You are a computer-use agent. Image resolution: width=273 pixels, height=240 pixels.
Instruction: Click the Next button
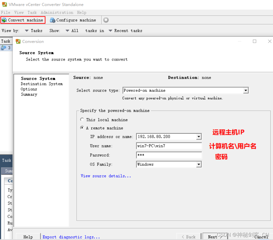[215, 237]
